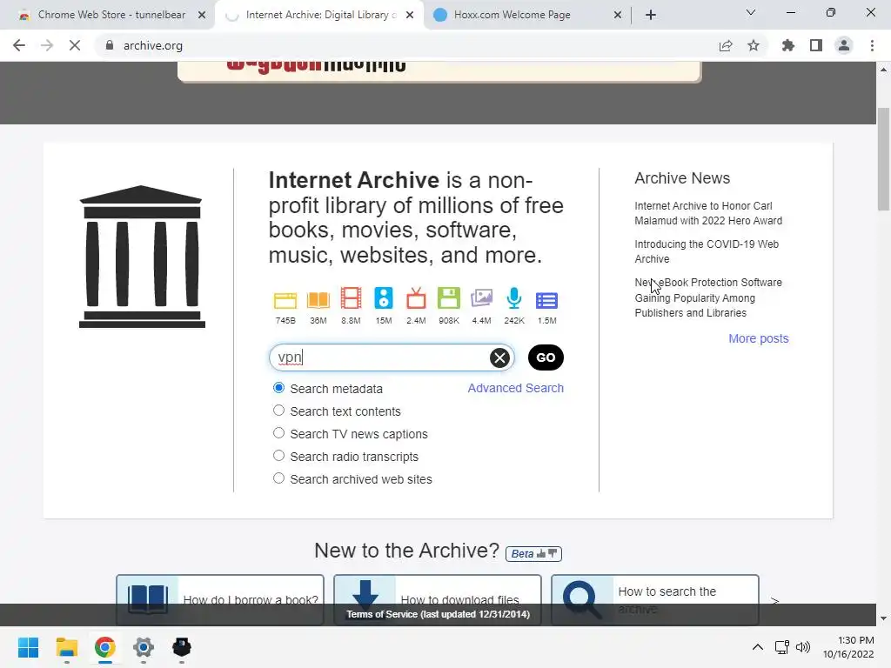Clear the search box with the X icon

(x=499, y=357)
